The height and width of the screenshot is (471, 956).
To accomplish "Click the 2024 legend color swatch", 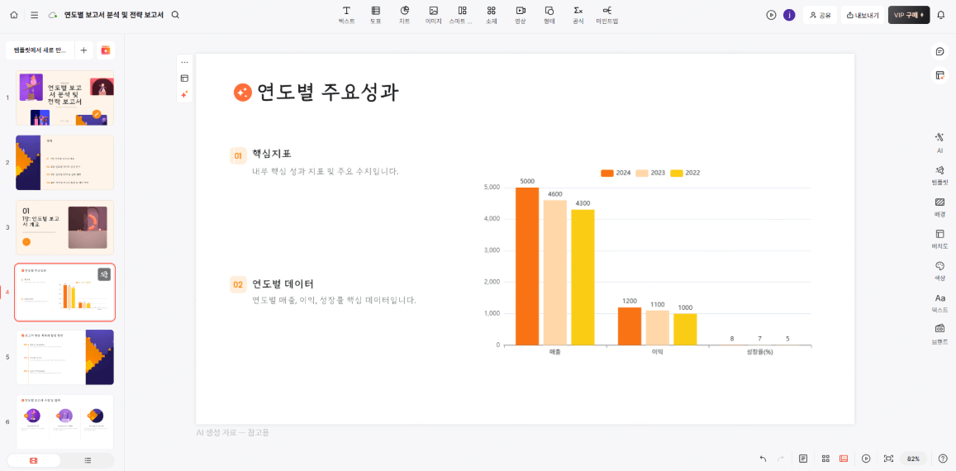I will pyautogui.click(x=607, y=173).
